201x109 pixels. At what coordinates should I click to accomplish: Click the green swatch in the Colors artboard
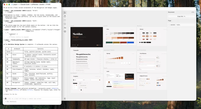pos(109,43)
